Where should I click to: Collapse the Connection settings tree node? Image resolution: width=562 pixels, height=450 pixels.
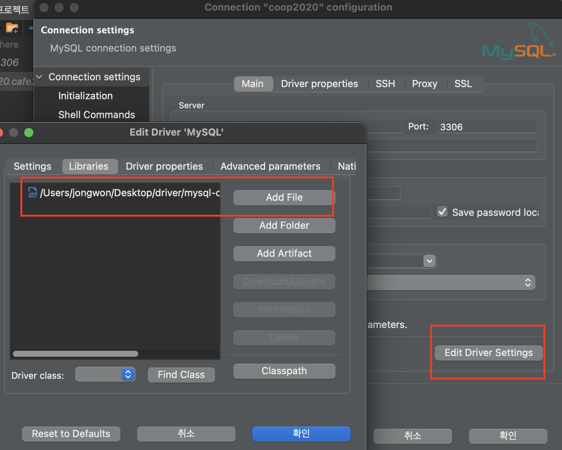[39, 77]
